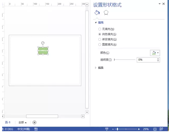This screenshot has width=169, height=133.
Task: Select the 渐变填充 (Gradient fill) option
Action: coord(100,39)
